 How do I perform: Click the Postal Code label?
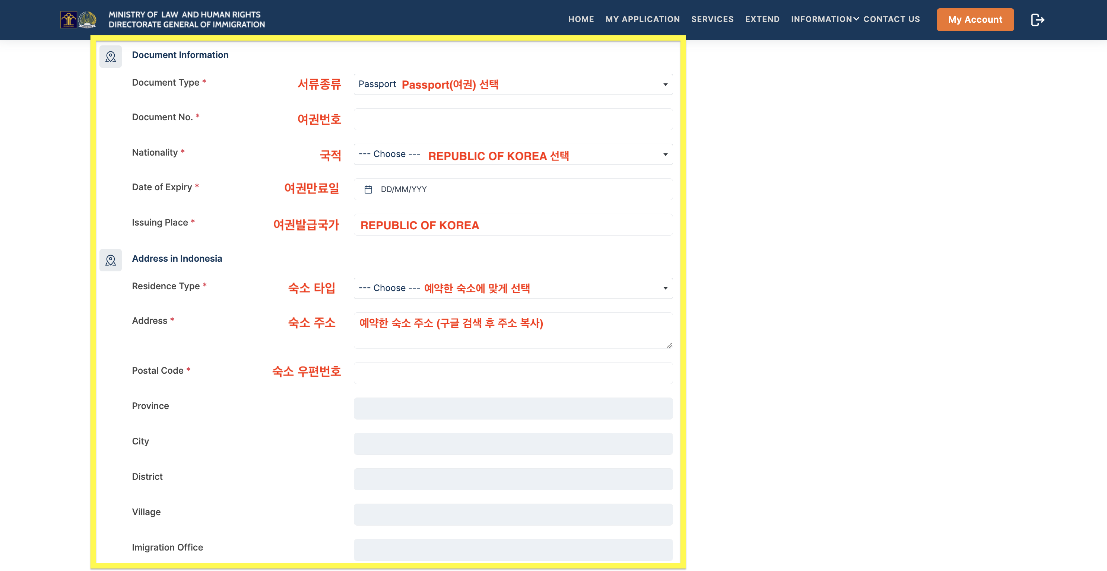[x=158, y=370]
